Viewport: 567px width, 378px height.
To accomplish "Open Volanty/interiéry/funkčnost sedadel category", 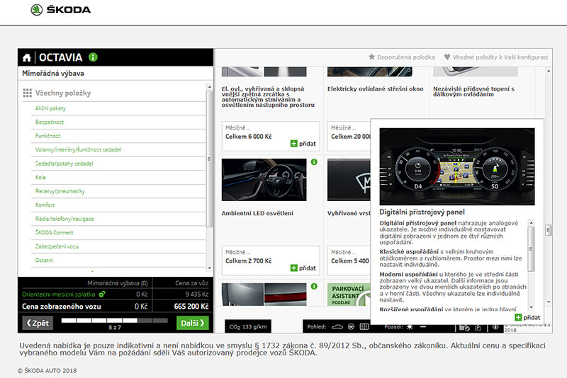I will click(x=78, y=149).
